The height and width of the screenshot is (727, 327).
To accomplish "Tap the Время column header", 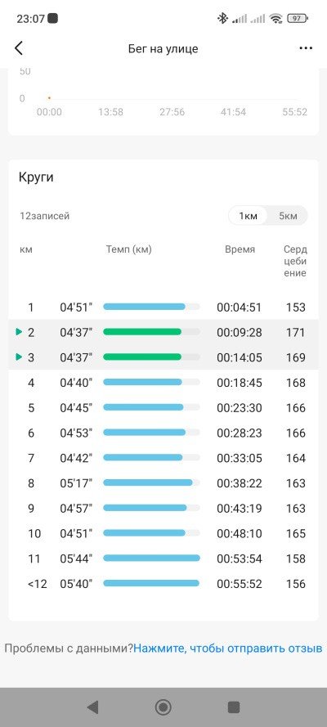I will tap(240, 249).
